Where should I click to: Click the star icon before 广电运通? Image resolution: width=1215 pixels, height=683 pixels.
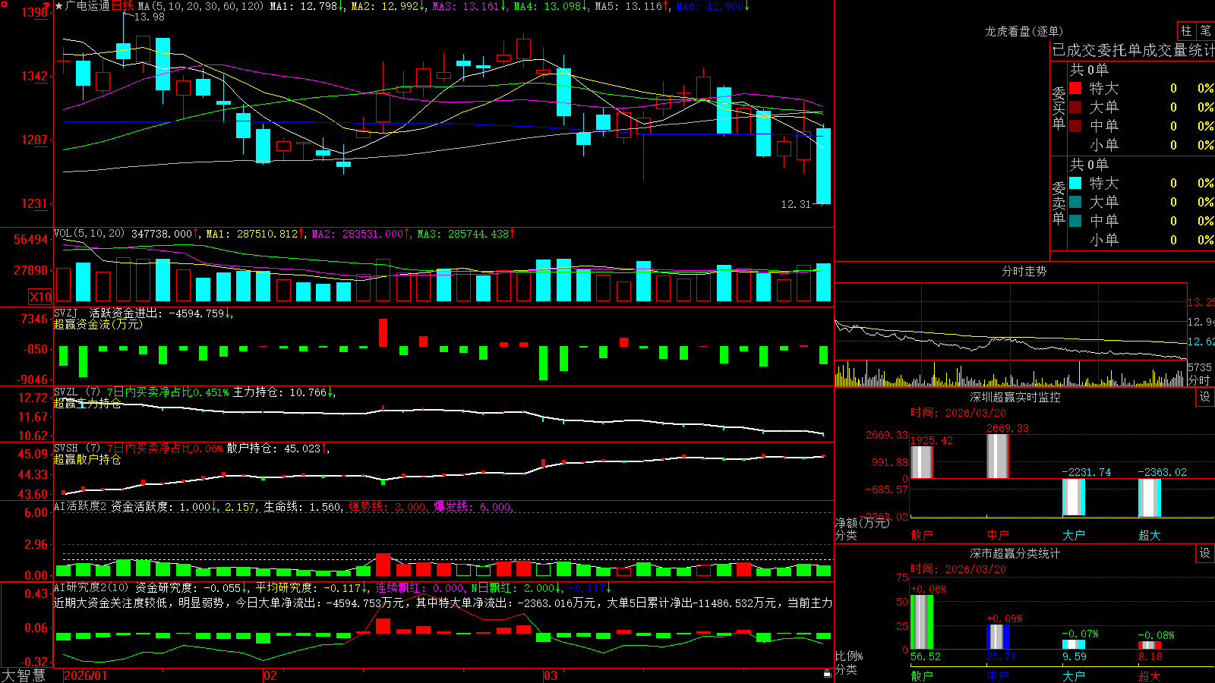pos(59,6)
